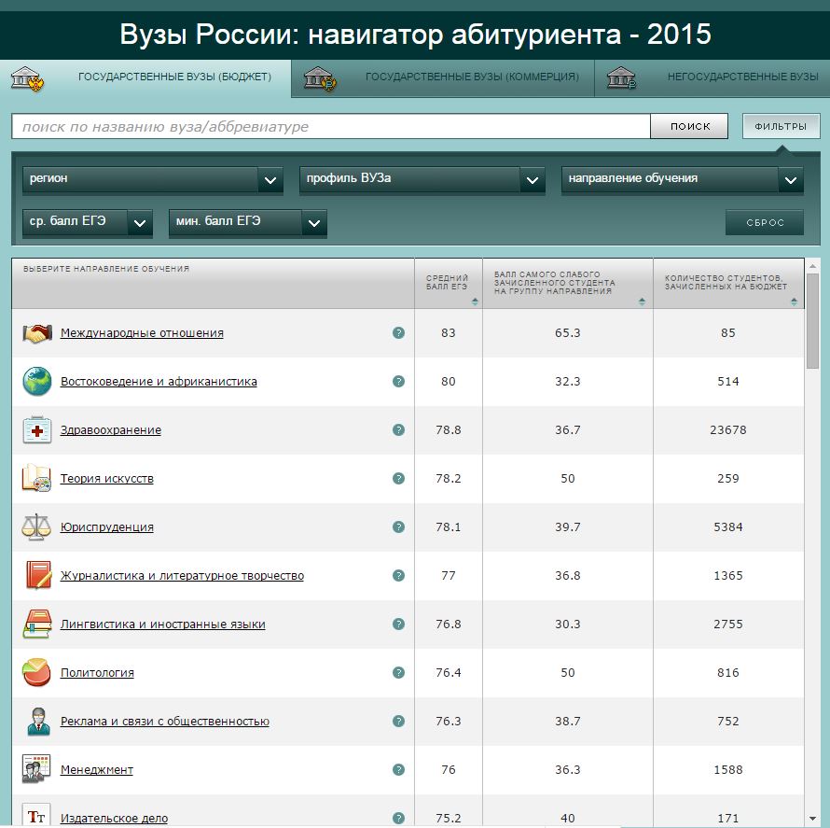Click the help icon next to Менеджмент
830x828 pixels.
(x=399, y=770)
